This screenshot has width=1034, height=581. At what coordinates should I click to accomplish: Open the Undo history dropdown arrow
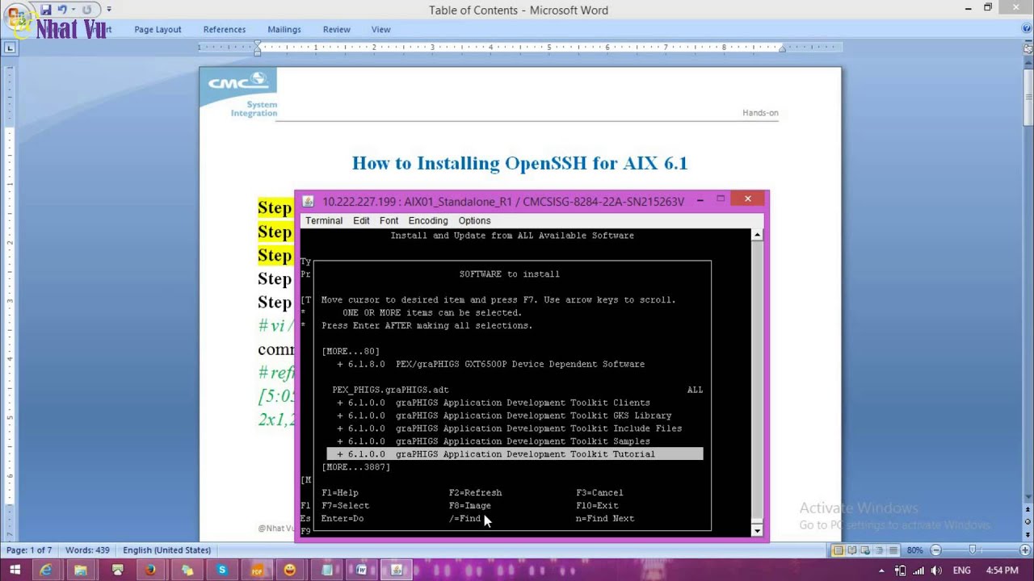click(73, 10)
